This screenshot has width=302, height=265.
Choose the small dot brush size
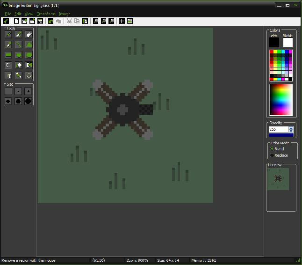[28, 91]
